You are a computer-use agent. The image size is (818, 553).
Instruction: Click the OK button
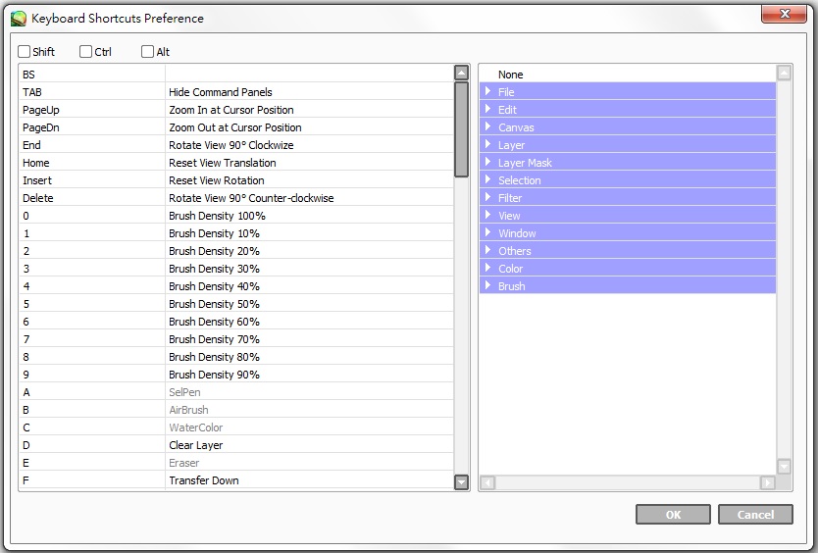673,515
